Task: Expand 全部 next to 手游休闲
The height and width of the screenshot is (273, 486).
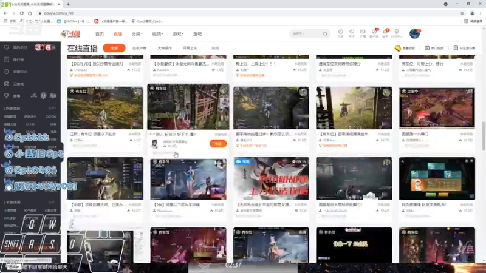Action: coord(52,202)
